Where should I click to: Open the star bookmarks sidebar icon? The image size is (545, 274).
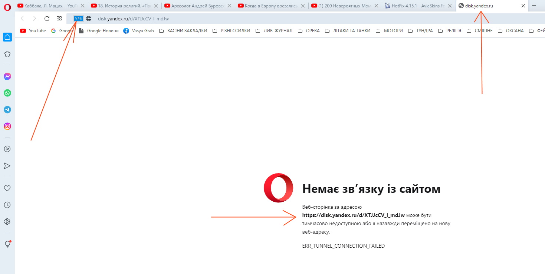pos(7,54)
